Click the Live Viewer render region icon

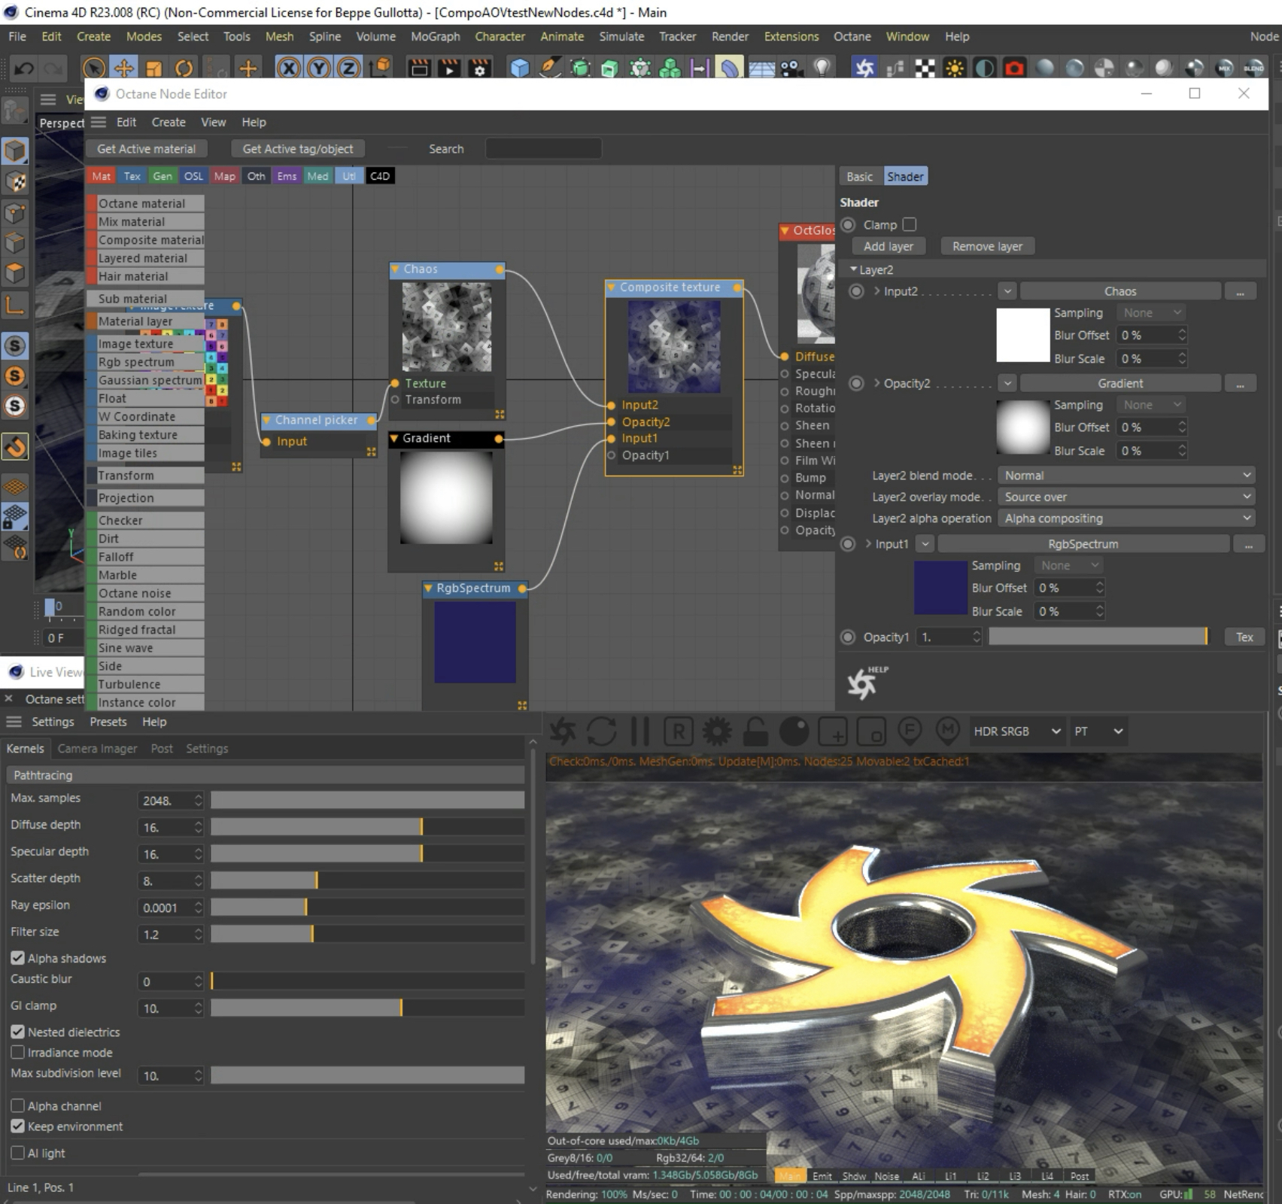(870, 731)
